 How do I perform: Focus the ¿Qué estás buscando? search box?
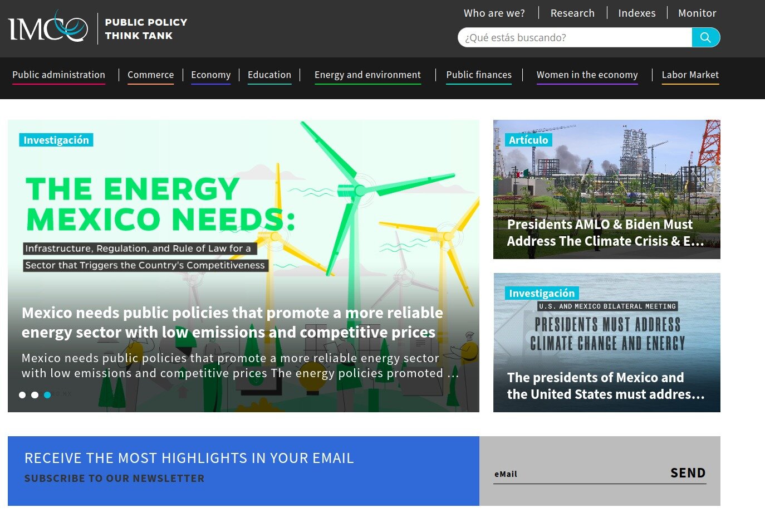573,37
